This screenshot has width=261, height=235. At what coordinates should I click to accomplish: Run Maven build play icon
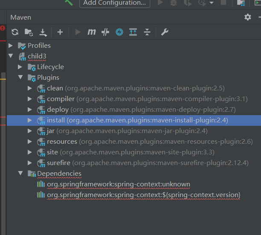pos(78,32)
